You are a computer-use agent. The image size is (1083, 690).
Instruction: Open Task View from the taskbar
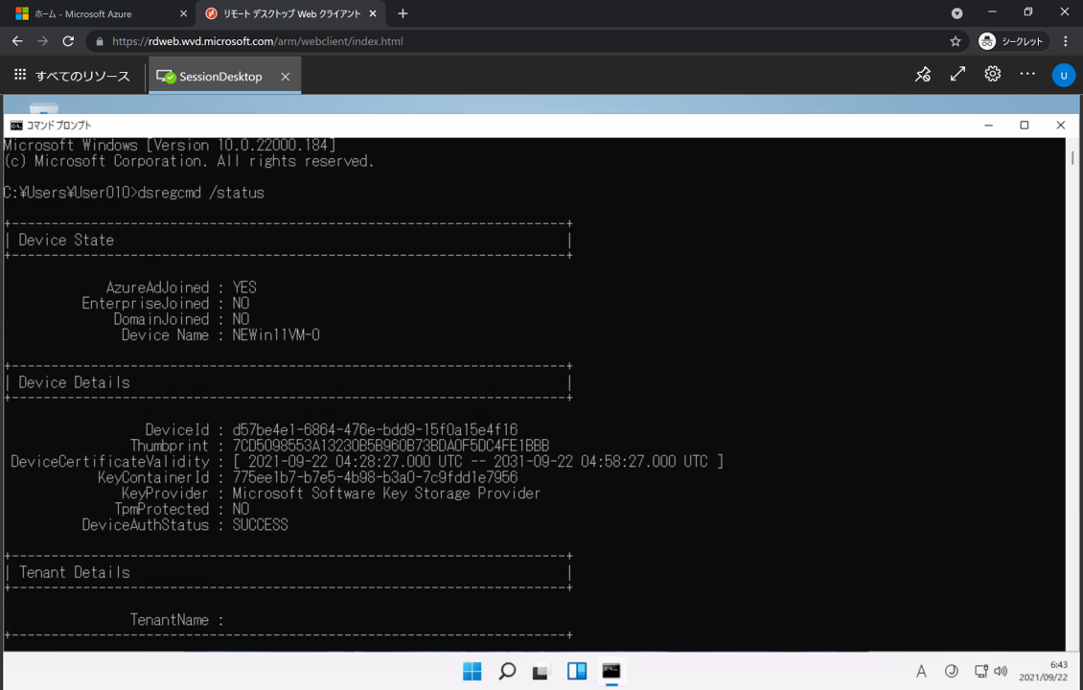[541, 672]
